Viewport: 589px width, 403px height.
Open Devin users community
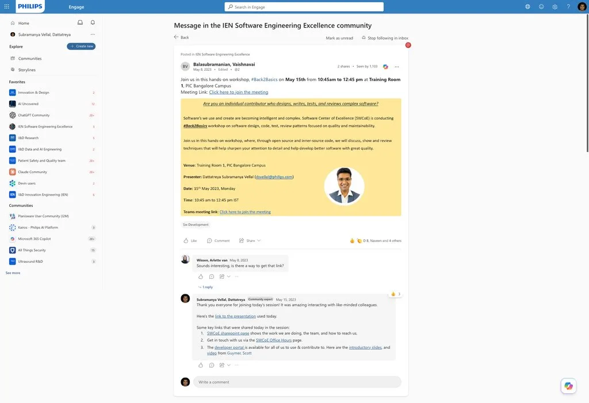click(x=52, y=183)
